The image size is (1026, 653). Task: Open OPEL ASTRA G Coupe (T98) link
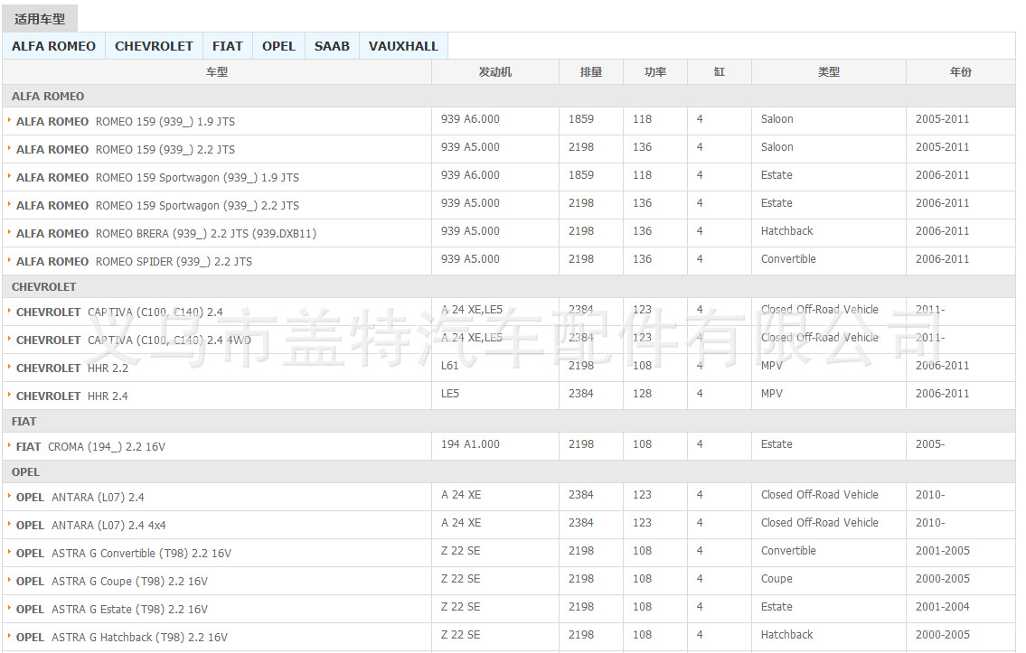point(112,582)
